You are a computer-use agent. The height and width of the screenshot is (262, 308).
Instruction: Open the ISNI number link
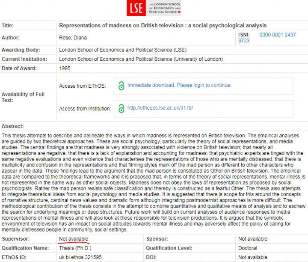[267, 38]
